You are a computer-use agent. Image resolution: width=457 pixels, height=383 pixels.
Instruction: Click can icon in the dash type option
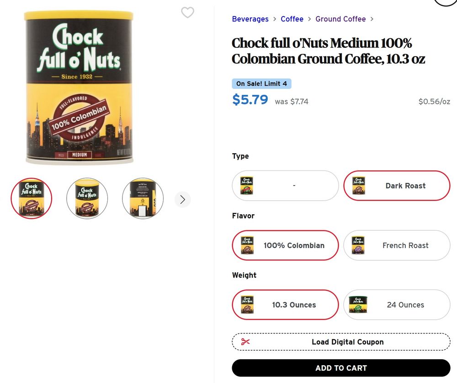247,186
